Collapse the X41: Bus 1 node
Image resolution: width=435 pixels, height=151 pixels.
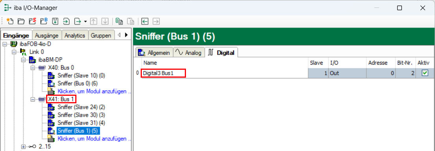pyautogui.click(x=33, y=99)
